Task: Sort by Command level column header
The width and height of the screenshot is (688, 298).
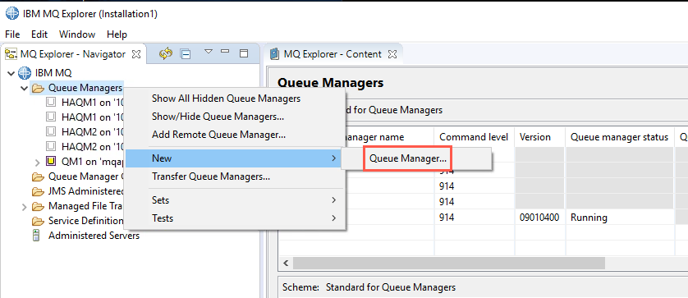Action: [x=475, y=137]
